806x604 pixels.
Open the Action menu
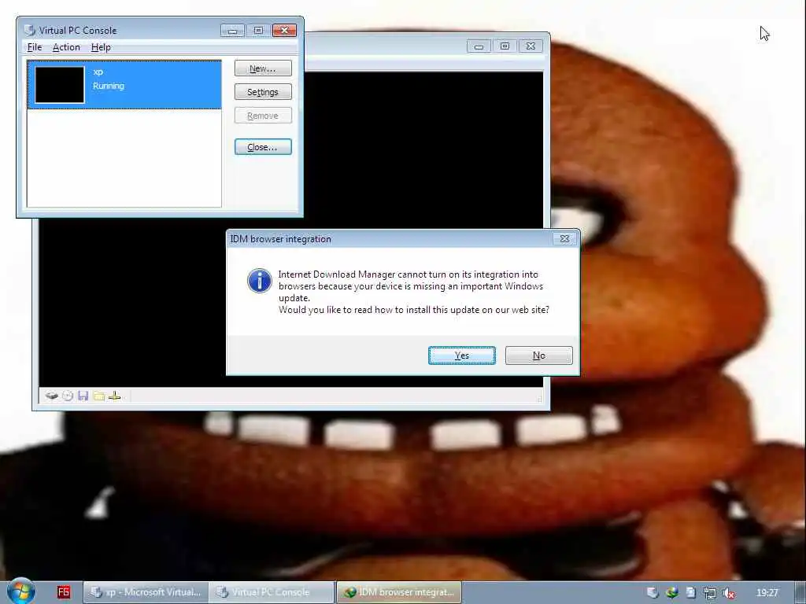pos(66,47)
